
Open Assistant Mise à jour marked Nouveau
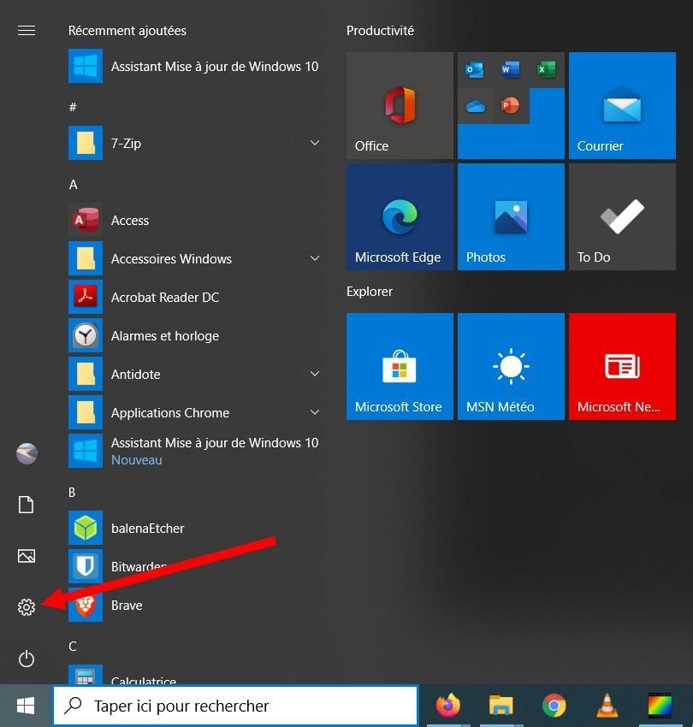click(195, 451)
